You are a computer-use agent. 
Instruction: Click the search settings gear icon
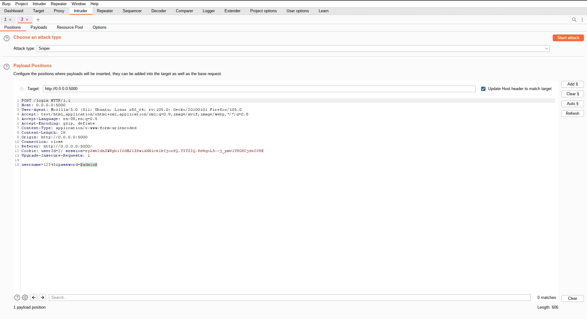click(25, 297)
